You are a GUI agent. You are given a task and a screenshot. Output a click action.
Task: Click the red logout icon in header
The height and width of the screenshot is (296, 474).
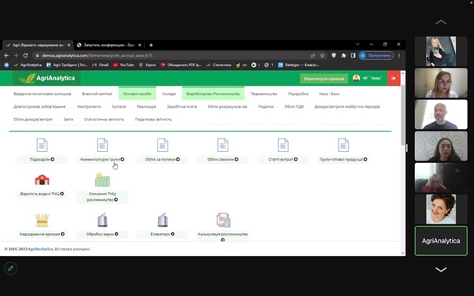click(394, 78)
